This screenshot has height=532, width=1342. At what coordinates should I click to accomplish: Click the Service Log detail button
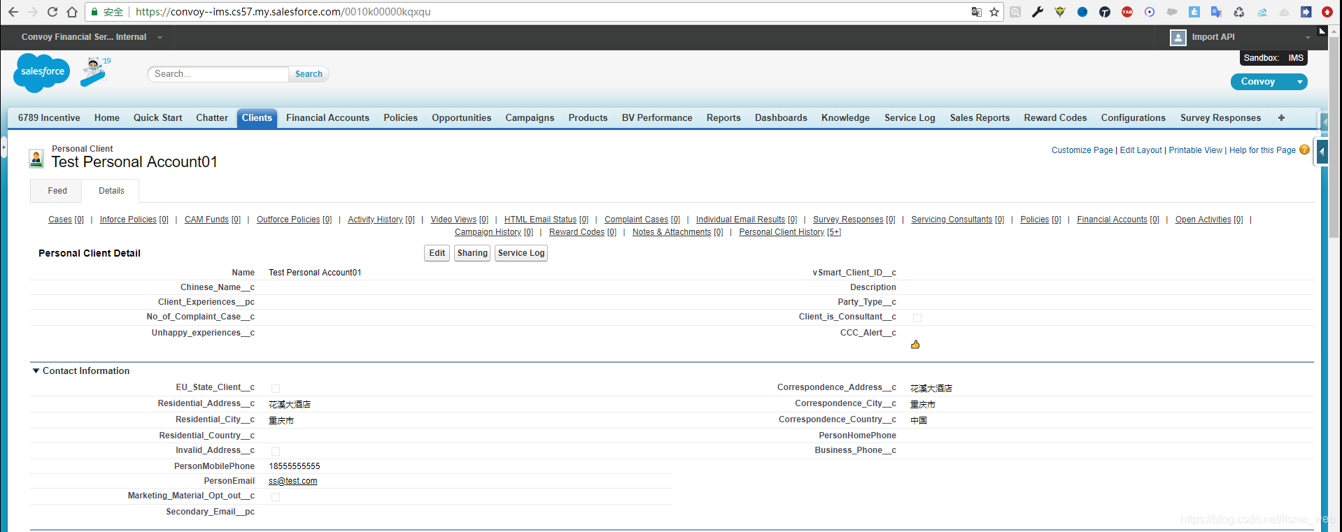pos(521,253)
